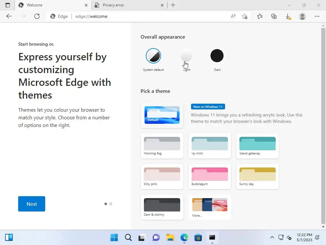326x245 pixels.
Task: Open the clock showing 12:22 PM
Action: [304, 237]
